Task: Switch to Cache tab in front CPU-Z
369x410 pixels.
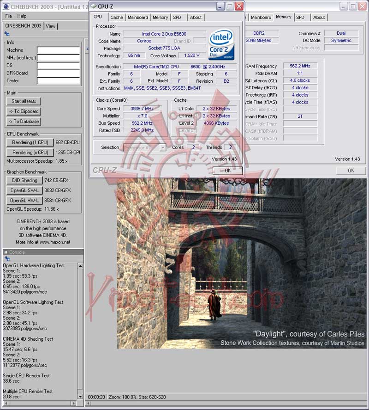Action: click(x=117, y=17)
